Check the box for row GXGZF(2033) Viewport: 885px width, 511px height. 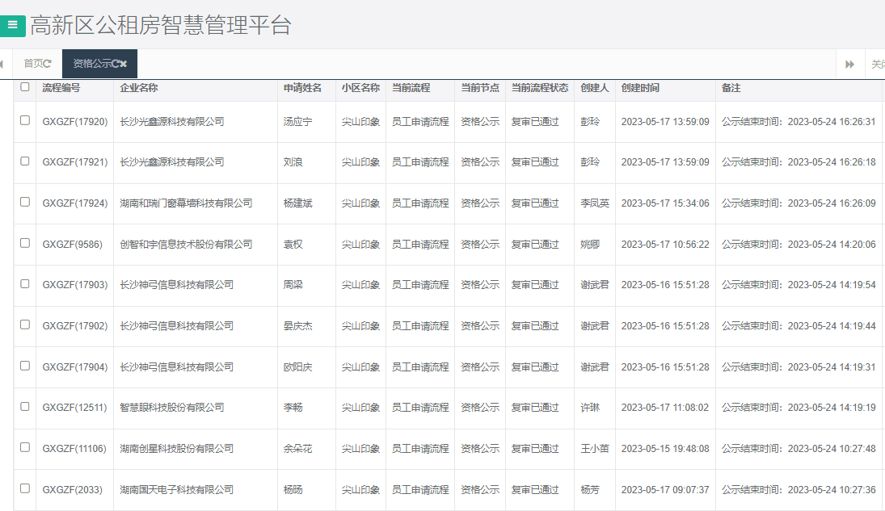[x=25, y=489]
